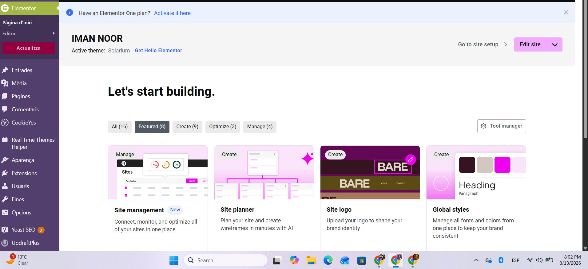Open Pàgina d'inici menu item
The image size is (588, 269).
point(18,23)
